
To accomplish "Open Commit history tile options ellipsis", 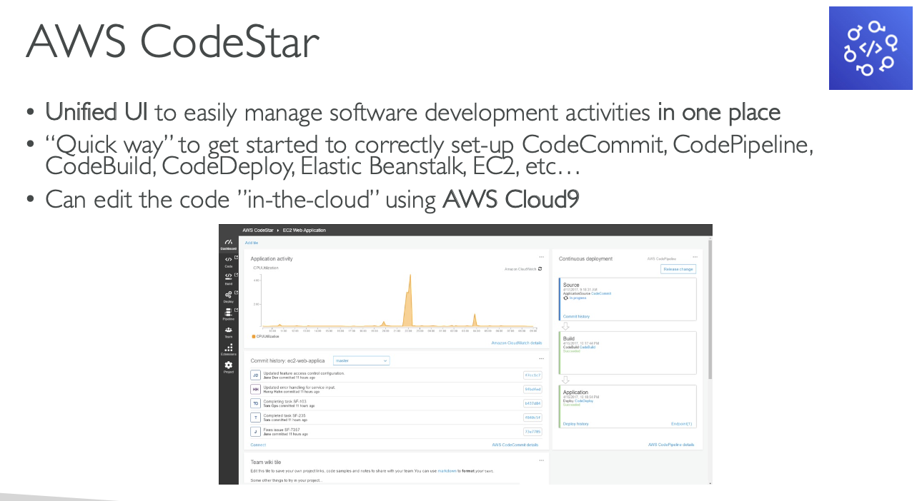I will click(541, 359).
